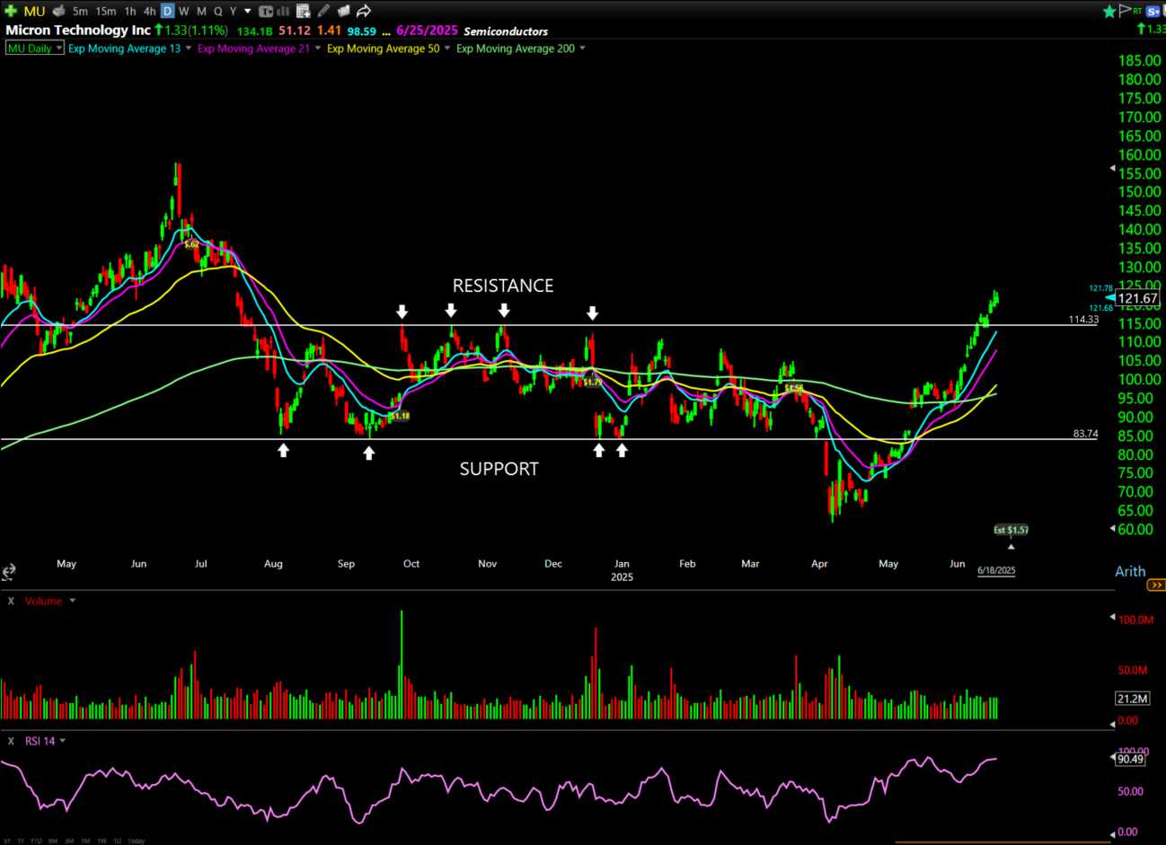
Task: Select the D daily timeframe
Action: [168, 11]
